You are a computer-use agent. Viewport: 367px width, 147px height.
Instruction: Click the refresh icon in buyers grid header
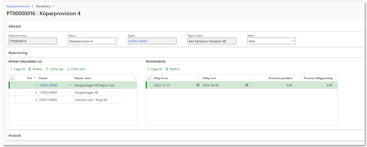(12, 78)
